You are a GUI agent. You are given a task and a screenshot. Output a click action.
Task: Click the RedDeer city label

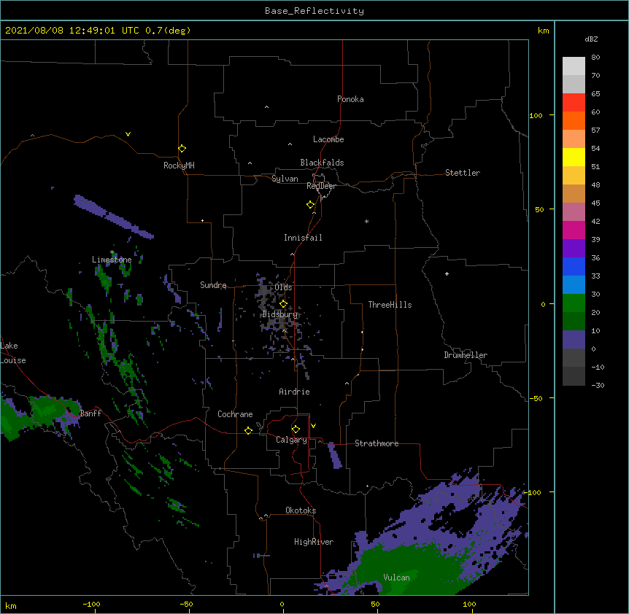click(321, 186)
